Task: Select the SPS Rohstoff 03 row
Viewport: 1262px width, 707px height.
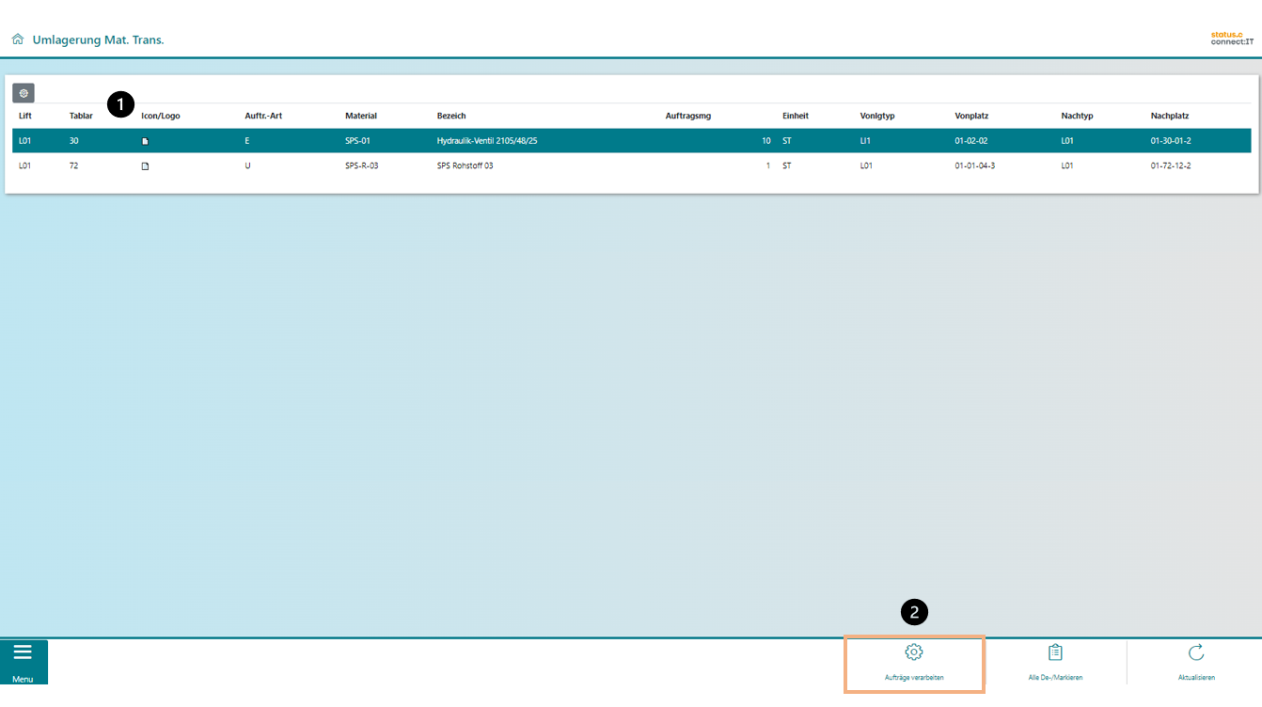Action: [x=465, y=166]
